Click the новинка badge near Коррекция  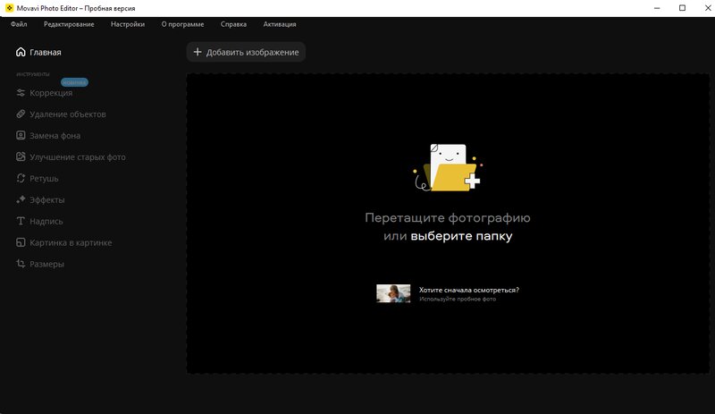[x=74, y=82]
